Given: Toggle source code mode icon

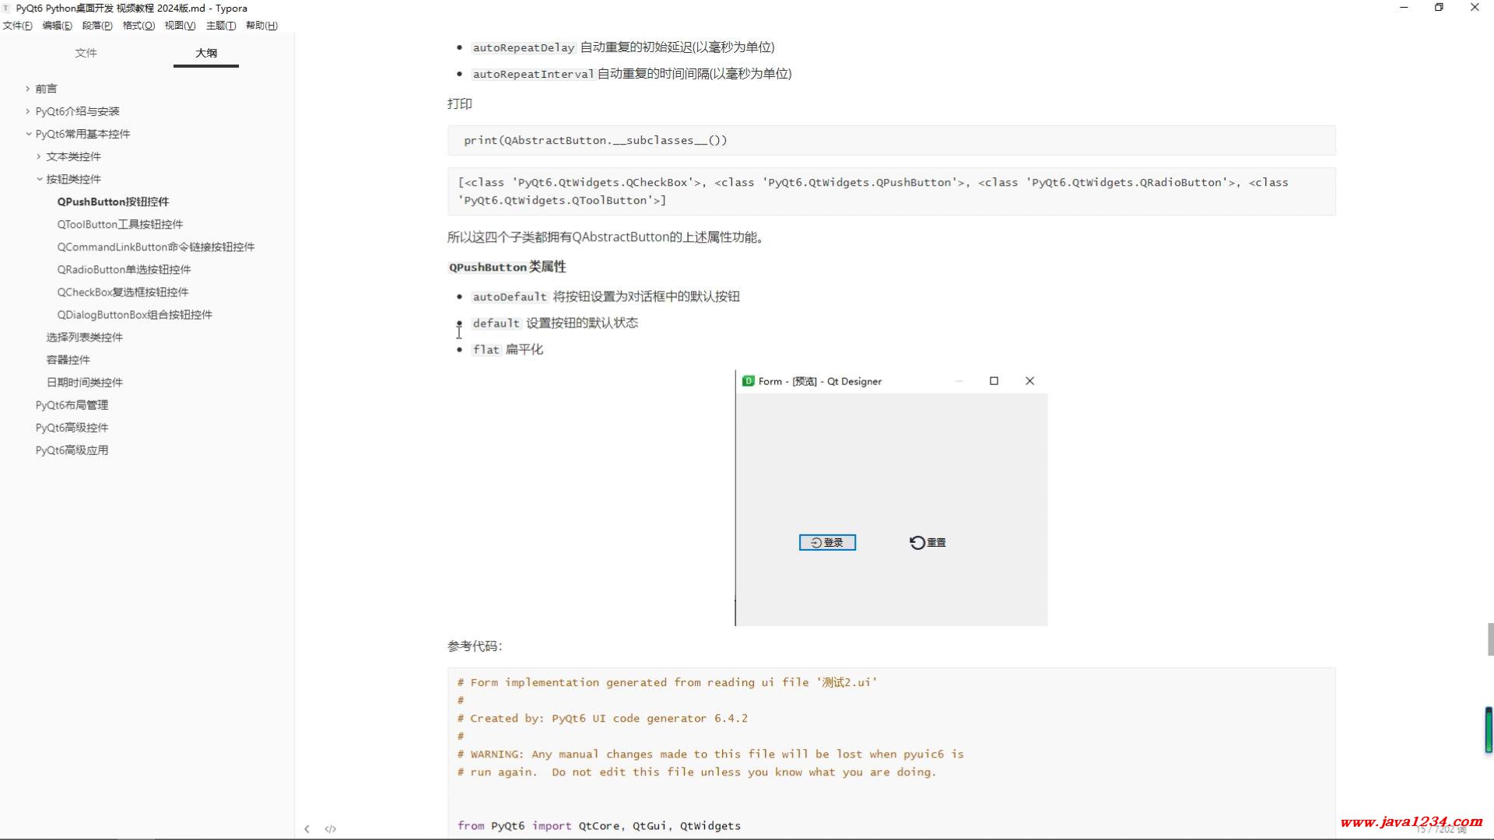Looking at the screenshot, I should tap(331, 828).
